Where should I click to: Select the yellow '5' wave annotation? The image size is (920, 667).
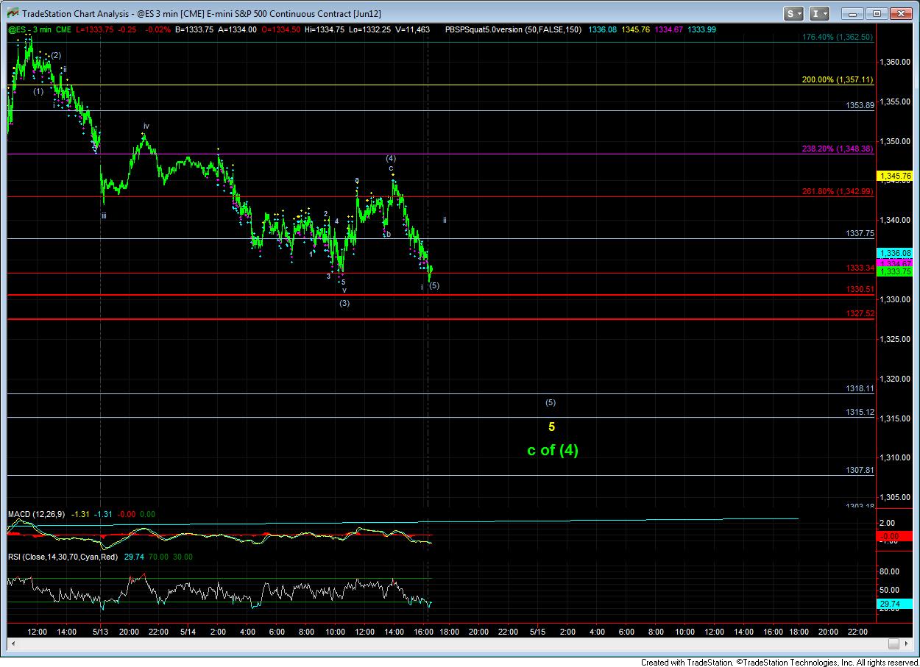click(551, 427)
